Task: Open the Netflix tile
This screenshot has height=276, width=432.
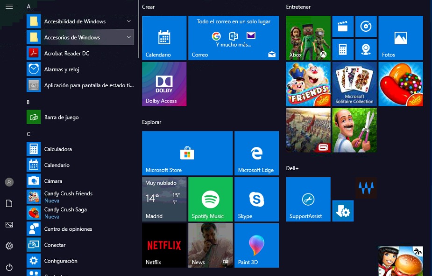Action: coord(164,246)
